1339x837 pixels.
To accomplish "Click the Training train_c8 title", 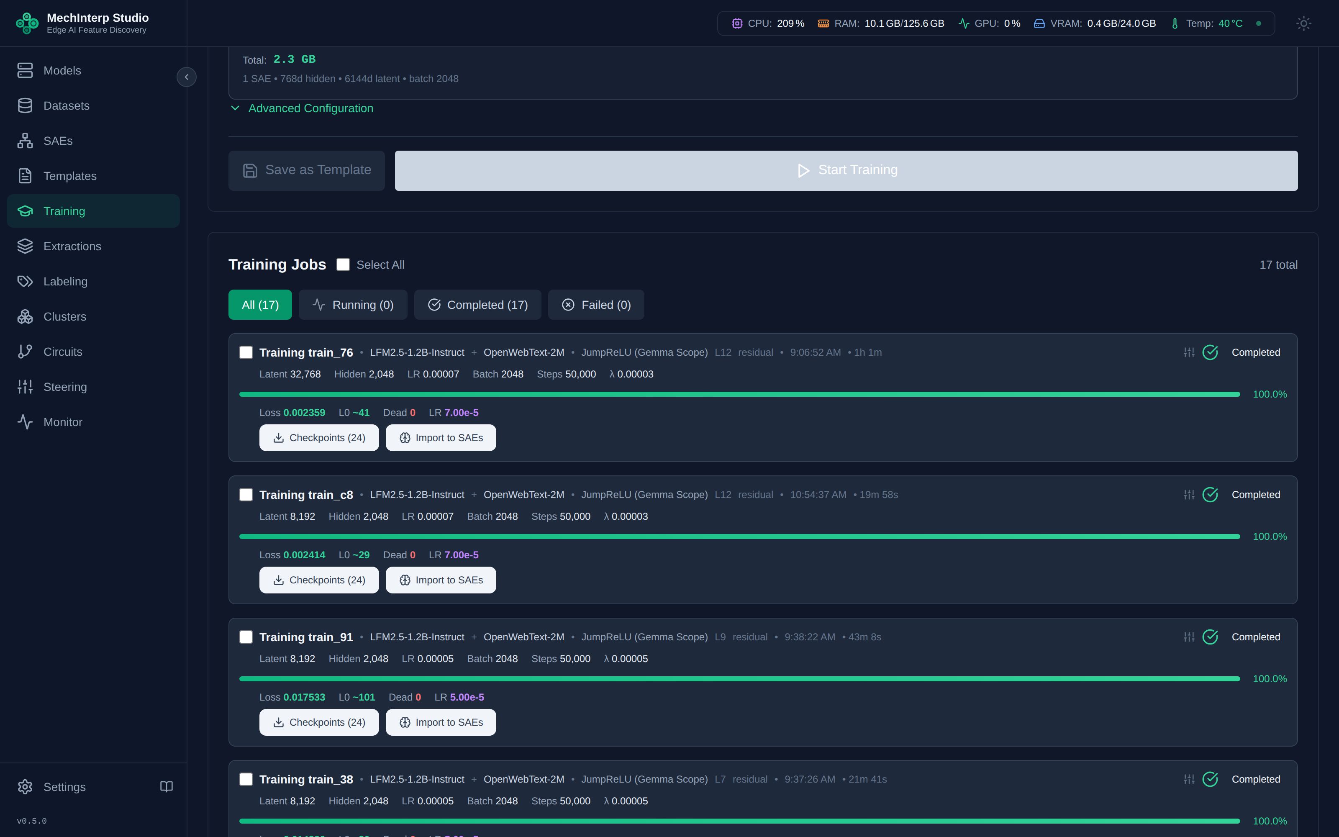I will click(x=306, y=494).
